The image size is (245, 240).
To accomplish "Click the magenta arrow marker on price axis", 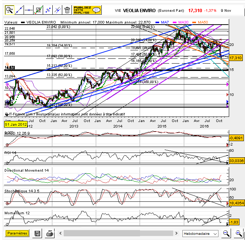I will pos(228,85).
